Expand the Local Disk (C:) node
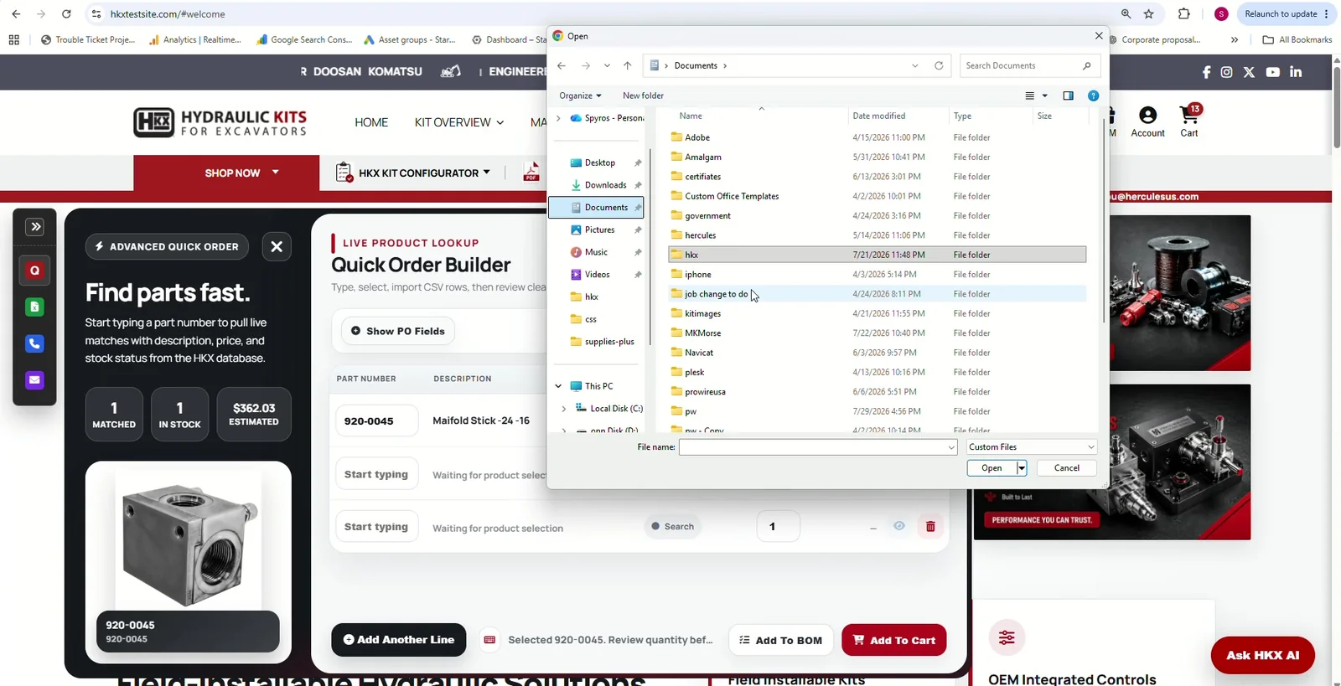1341x686 pixels. click(x=564, y=409)
